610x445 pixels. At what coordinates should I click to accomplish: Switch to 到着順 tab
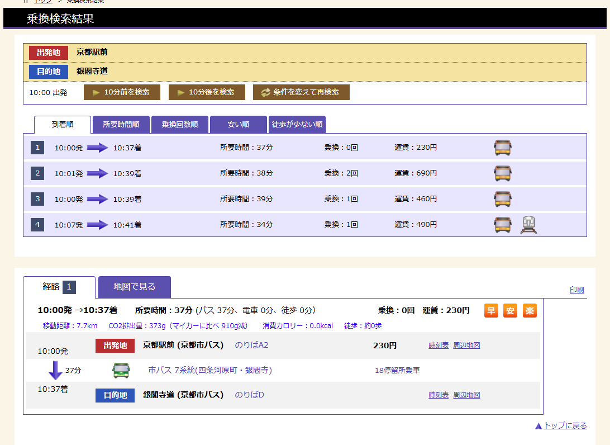[x=63, y=125]
